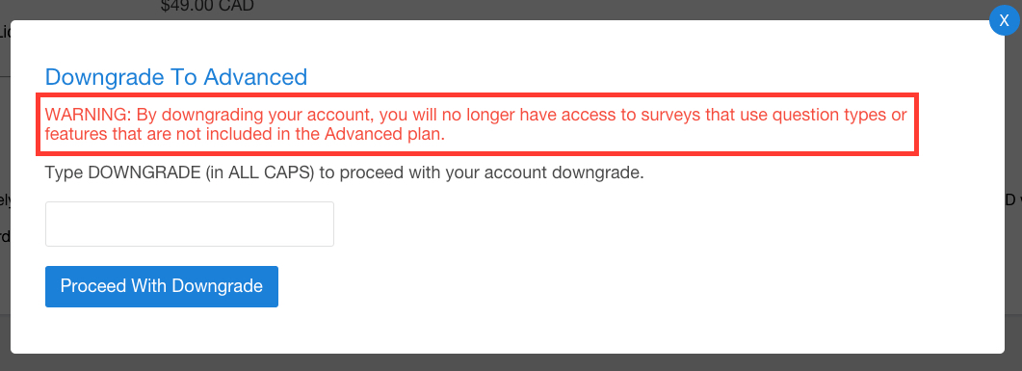This screenshot has height=371, width=1022.
Task: Click the Type DOWNGRADE instruction line
Action: coord(344,174)
